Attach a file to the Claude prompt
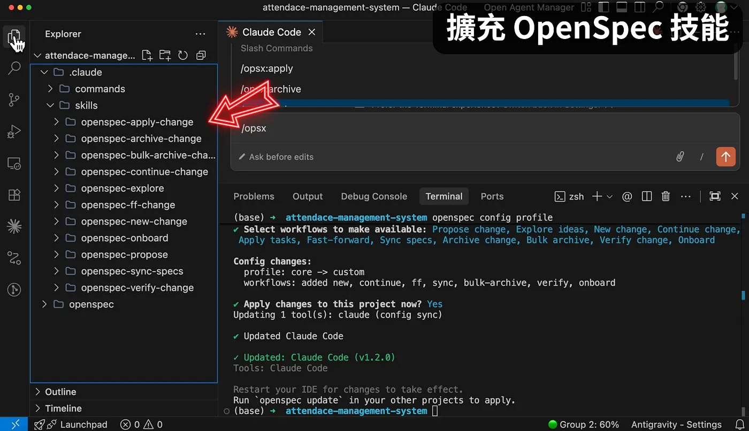 click(x=680, y=157)
